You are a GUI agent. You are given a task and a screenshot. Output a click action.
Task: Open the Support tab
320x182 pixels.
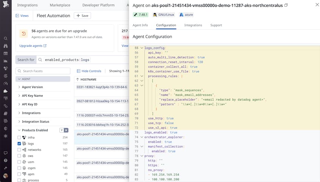pos(216,25)
